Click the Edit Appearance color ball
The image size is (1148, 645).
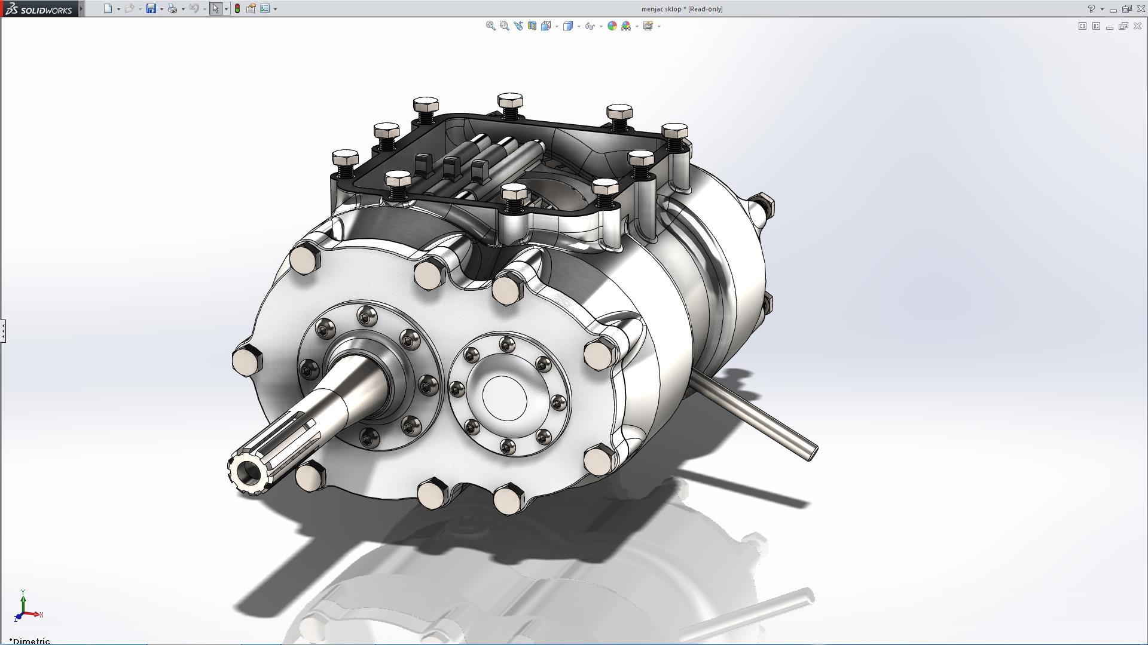[x=612, y=26]
